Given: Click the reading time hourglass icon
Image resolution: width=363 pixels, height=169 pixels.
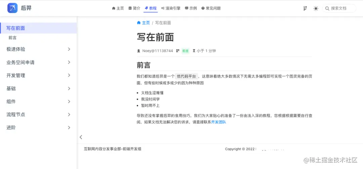Looking at the screenshot, I should [194, 51].
